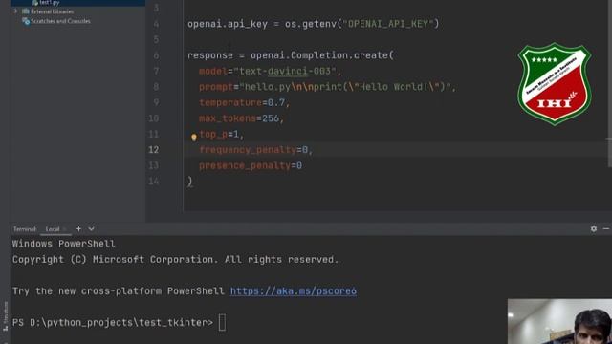Click the Scratches and Consoles icon
The width and height of the screenshot is (612, 344).
click(x=26, y=21)
